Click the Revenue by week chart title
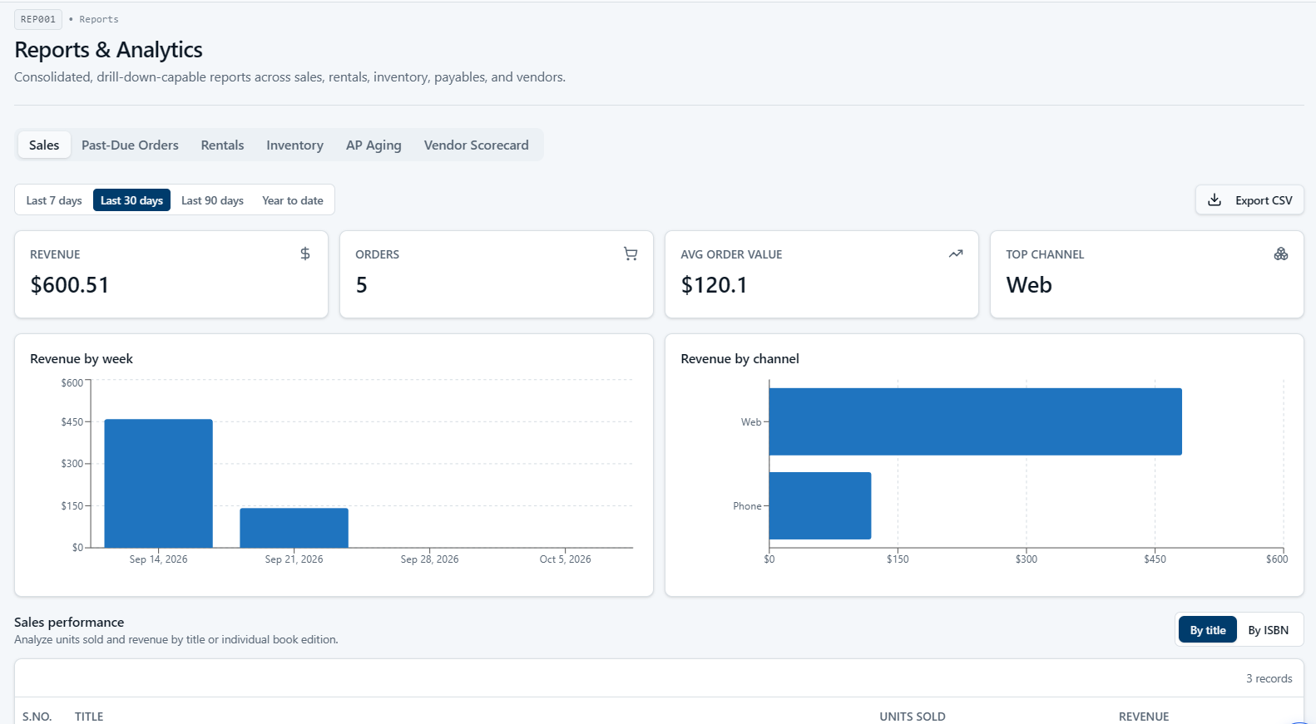Image resolution: width=1316 pixels, height=724 pixels. click(82, 358)
